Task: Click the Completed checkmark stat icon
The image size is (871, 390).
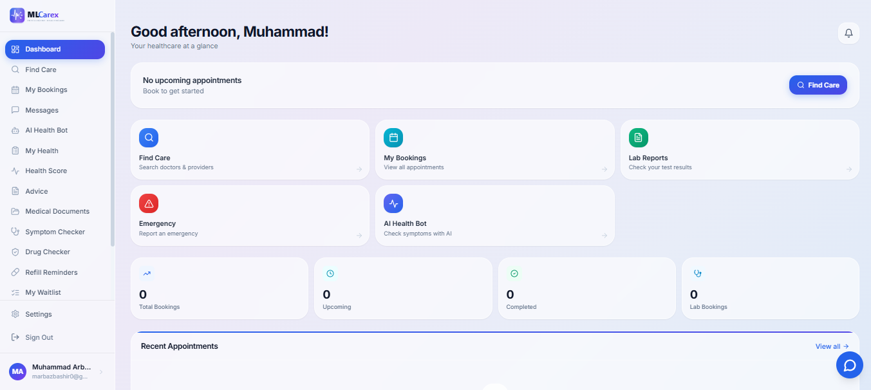Action: tap(514, 274)
